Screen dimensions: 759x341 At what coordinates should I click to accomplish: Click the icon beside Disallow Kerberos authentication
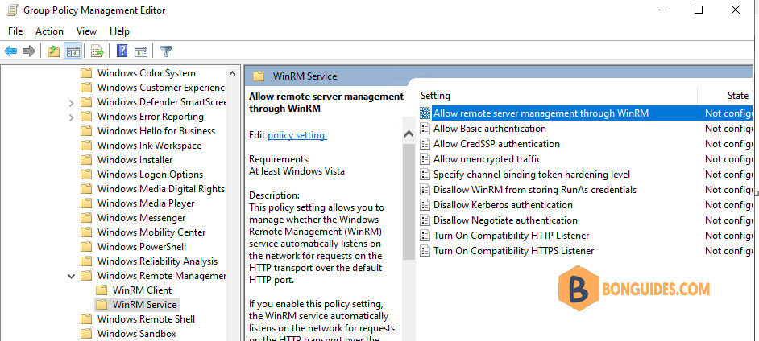[x=425, y=205]
